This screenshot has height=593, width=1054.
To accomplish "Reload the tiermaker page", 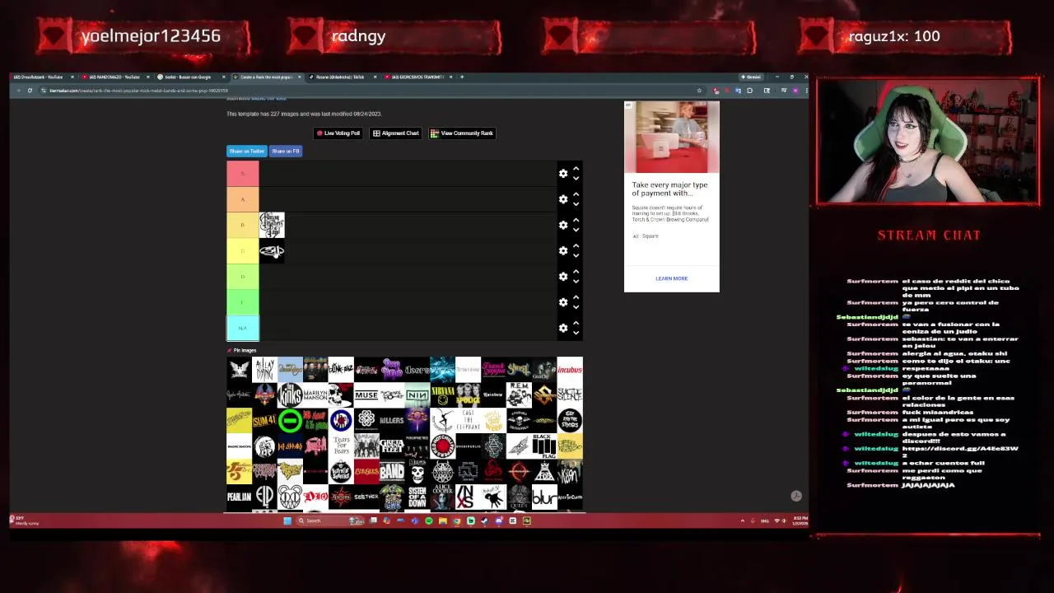I will tap(30, 91).
